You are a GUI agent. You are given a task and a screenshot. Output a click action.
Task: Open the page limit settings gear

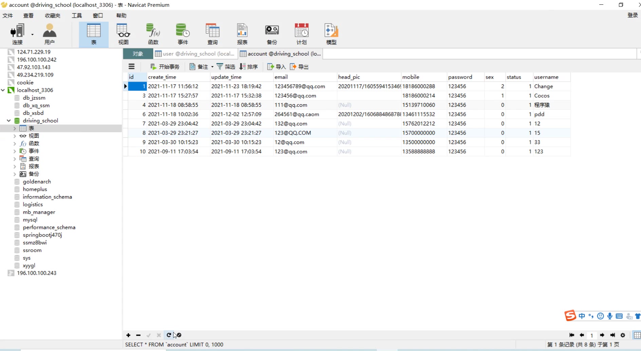pos(623,335)
